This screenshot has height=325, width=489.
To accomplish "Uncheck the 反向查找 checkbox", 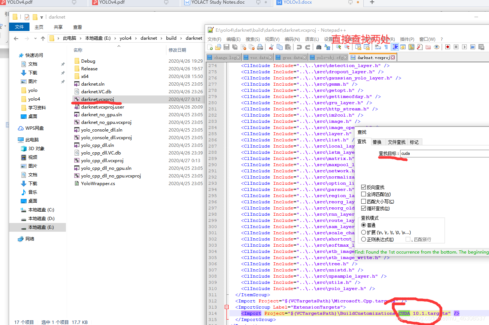I will coord(363,187).
